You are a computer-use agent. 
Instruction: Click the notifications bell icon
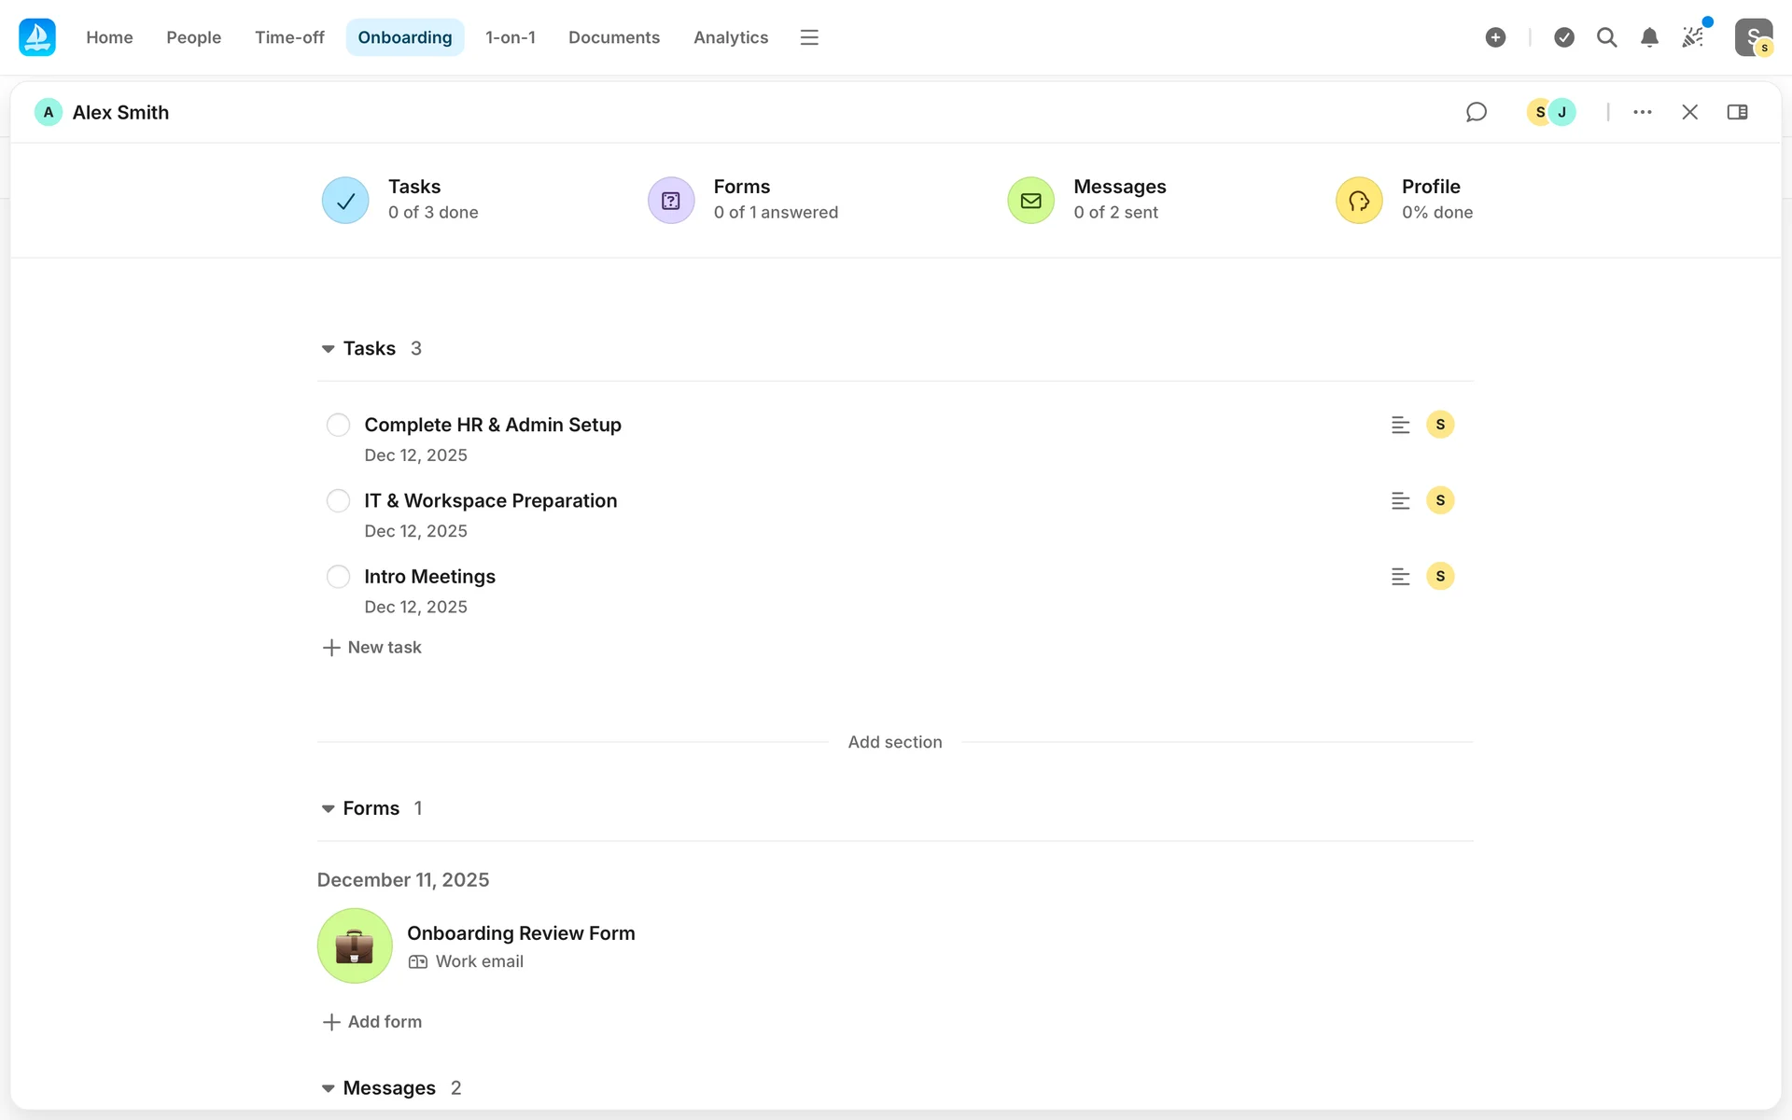[x=1649, y=37]
